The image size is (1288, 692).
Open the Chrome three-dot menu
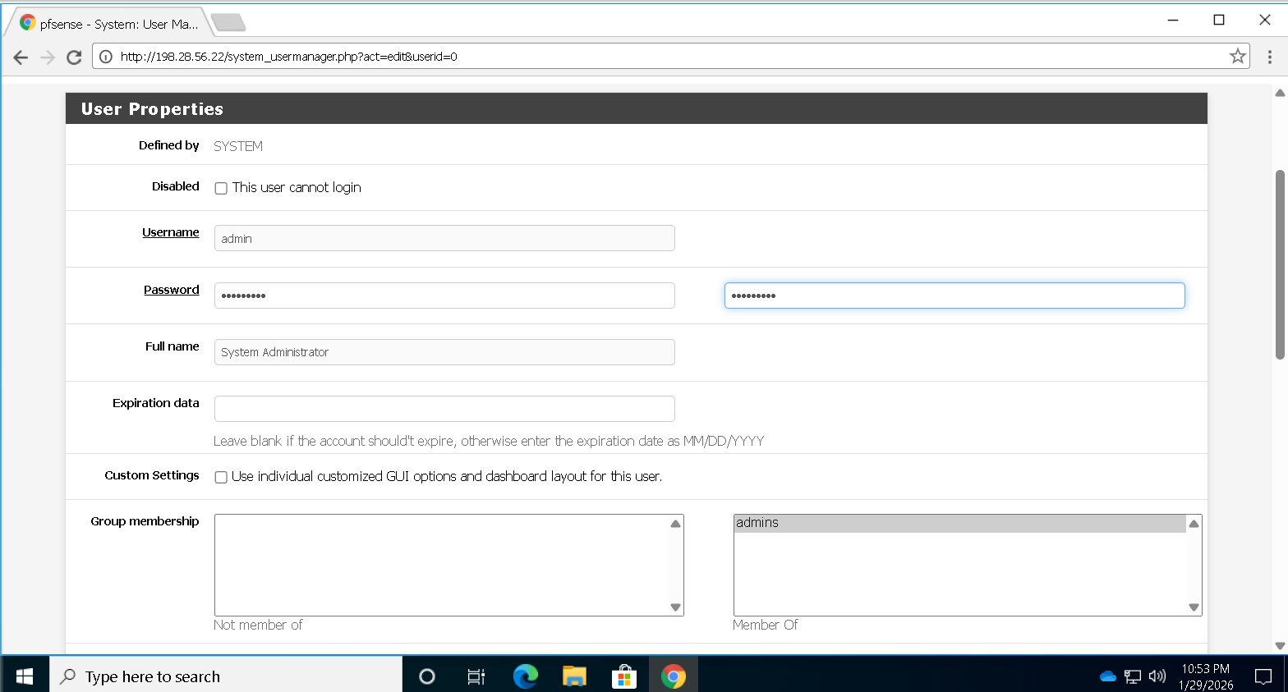[x=1269, y=57]
